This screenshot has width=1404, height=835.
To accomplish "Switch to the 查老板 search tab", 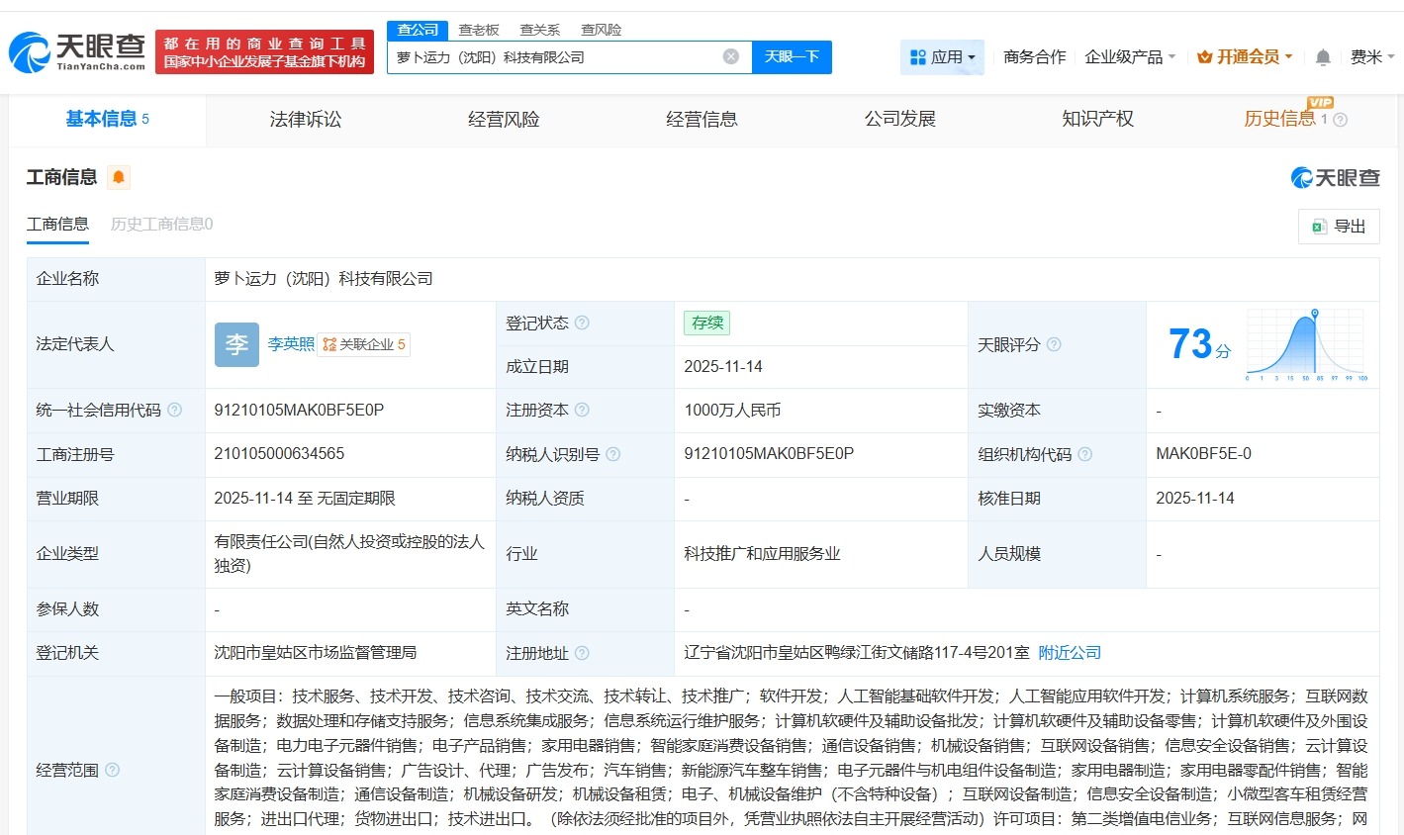I will click(482, 30).
